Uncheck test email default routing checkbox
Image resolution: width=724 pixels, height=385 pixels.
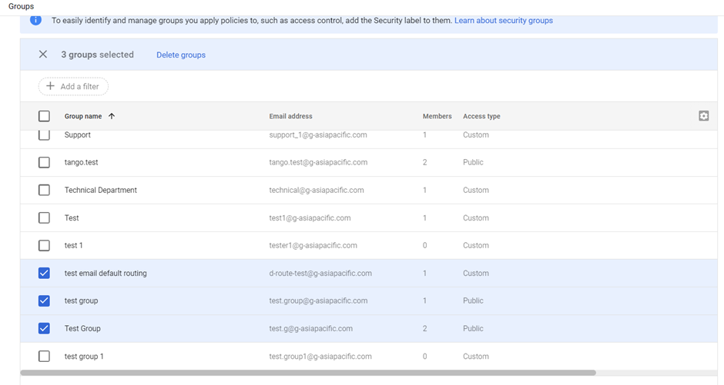coord(44,273)
